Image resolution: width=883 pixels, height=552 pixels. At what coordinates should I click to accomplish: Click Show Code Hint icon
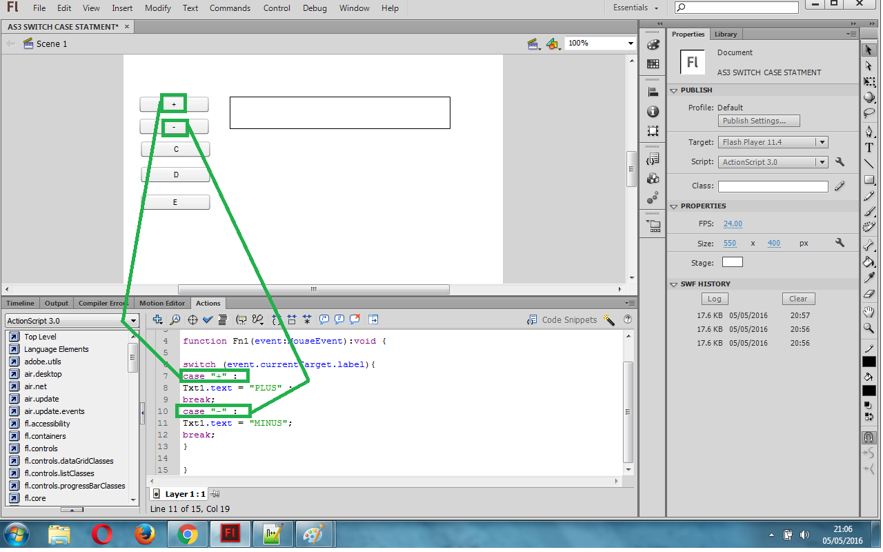pos(241,319)
